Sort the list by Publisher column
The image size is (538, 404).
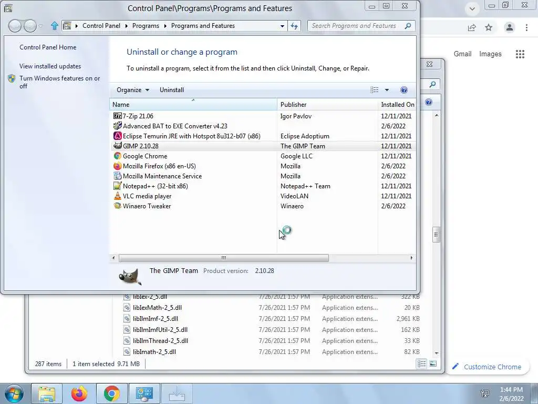pos(327,105)
